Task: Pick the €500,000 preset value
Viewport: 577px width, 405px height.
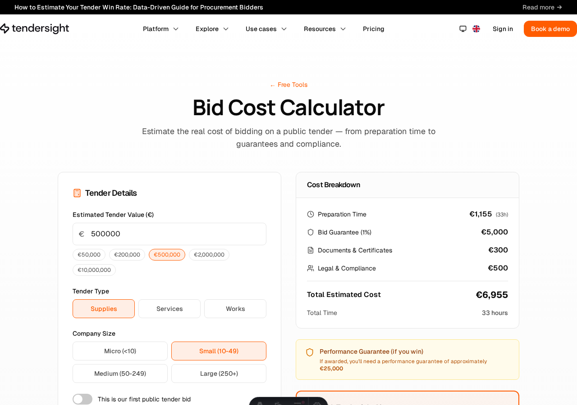Action: 167,255
